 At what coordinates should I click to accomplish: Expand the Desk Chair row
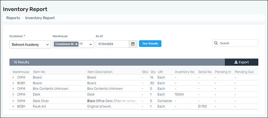pos(13,101)
